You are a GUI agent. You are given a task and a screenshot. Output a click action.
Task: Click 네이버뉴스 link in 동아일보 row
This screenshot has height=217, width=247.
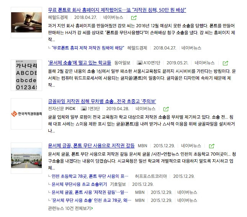[204, 63]
